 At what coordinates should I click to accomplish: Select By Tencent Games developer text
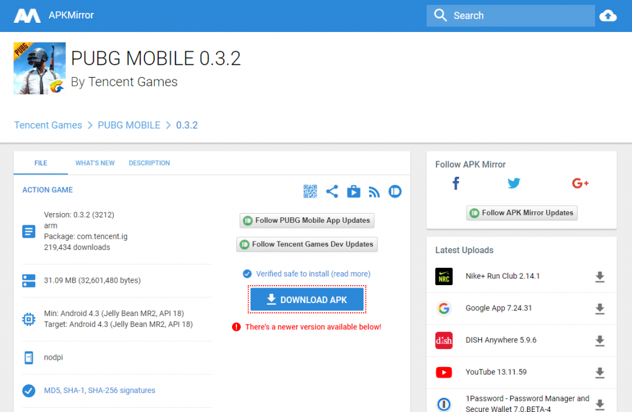coord(124,82)
